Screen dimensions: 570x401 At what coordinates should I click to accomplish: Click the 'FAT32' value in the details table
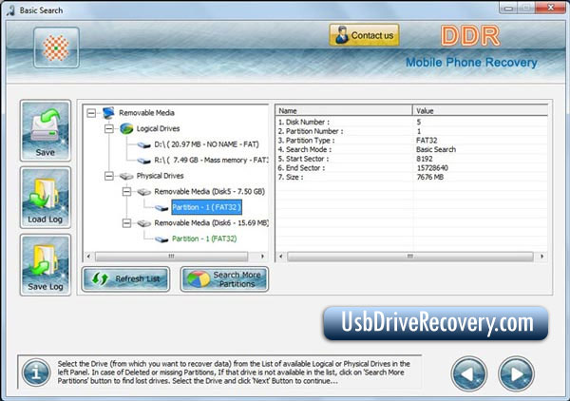pos(427,141)
